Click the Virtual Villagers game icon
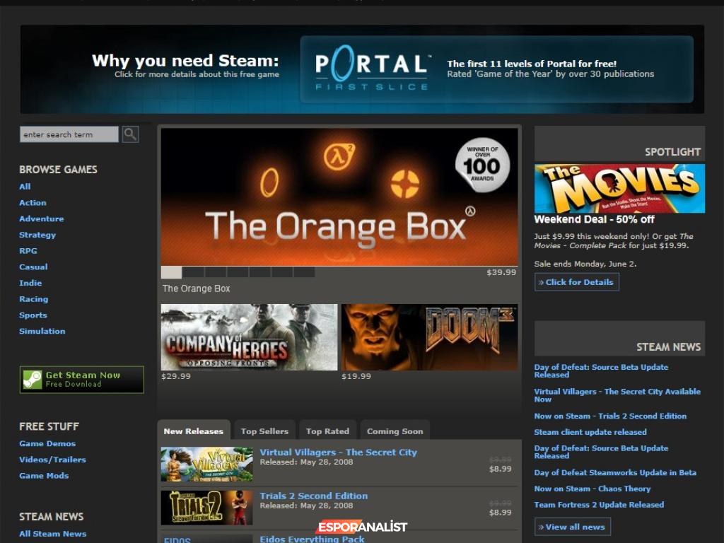Screen dimensions: 724x543 tap(206, 465)
